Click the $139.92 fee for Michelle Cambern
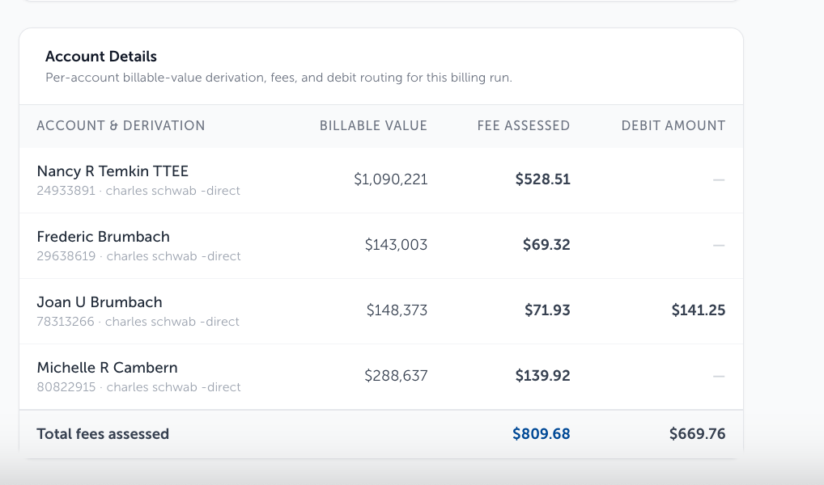This screenshot has width=824, height=485. [x=542, y=376]
